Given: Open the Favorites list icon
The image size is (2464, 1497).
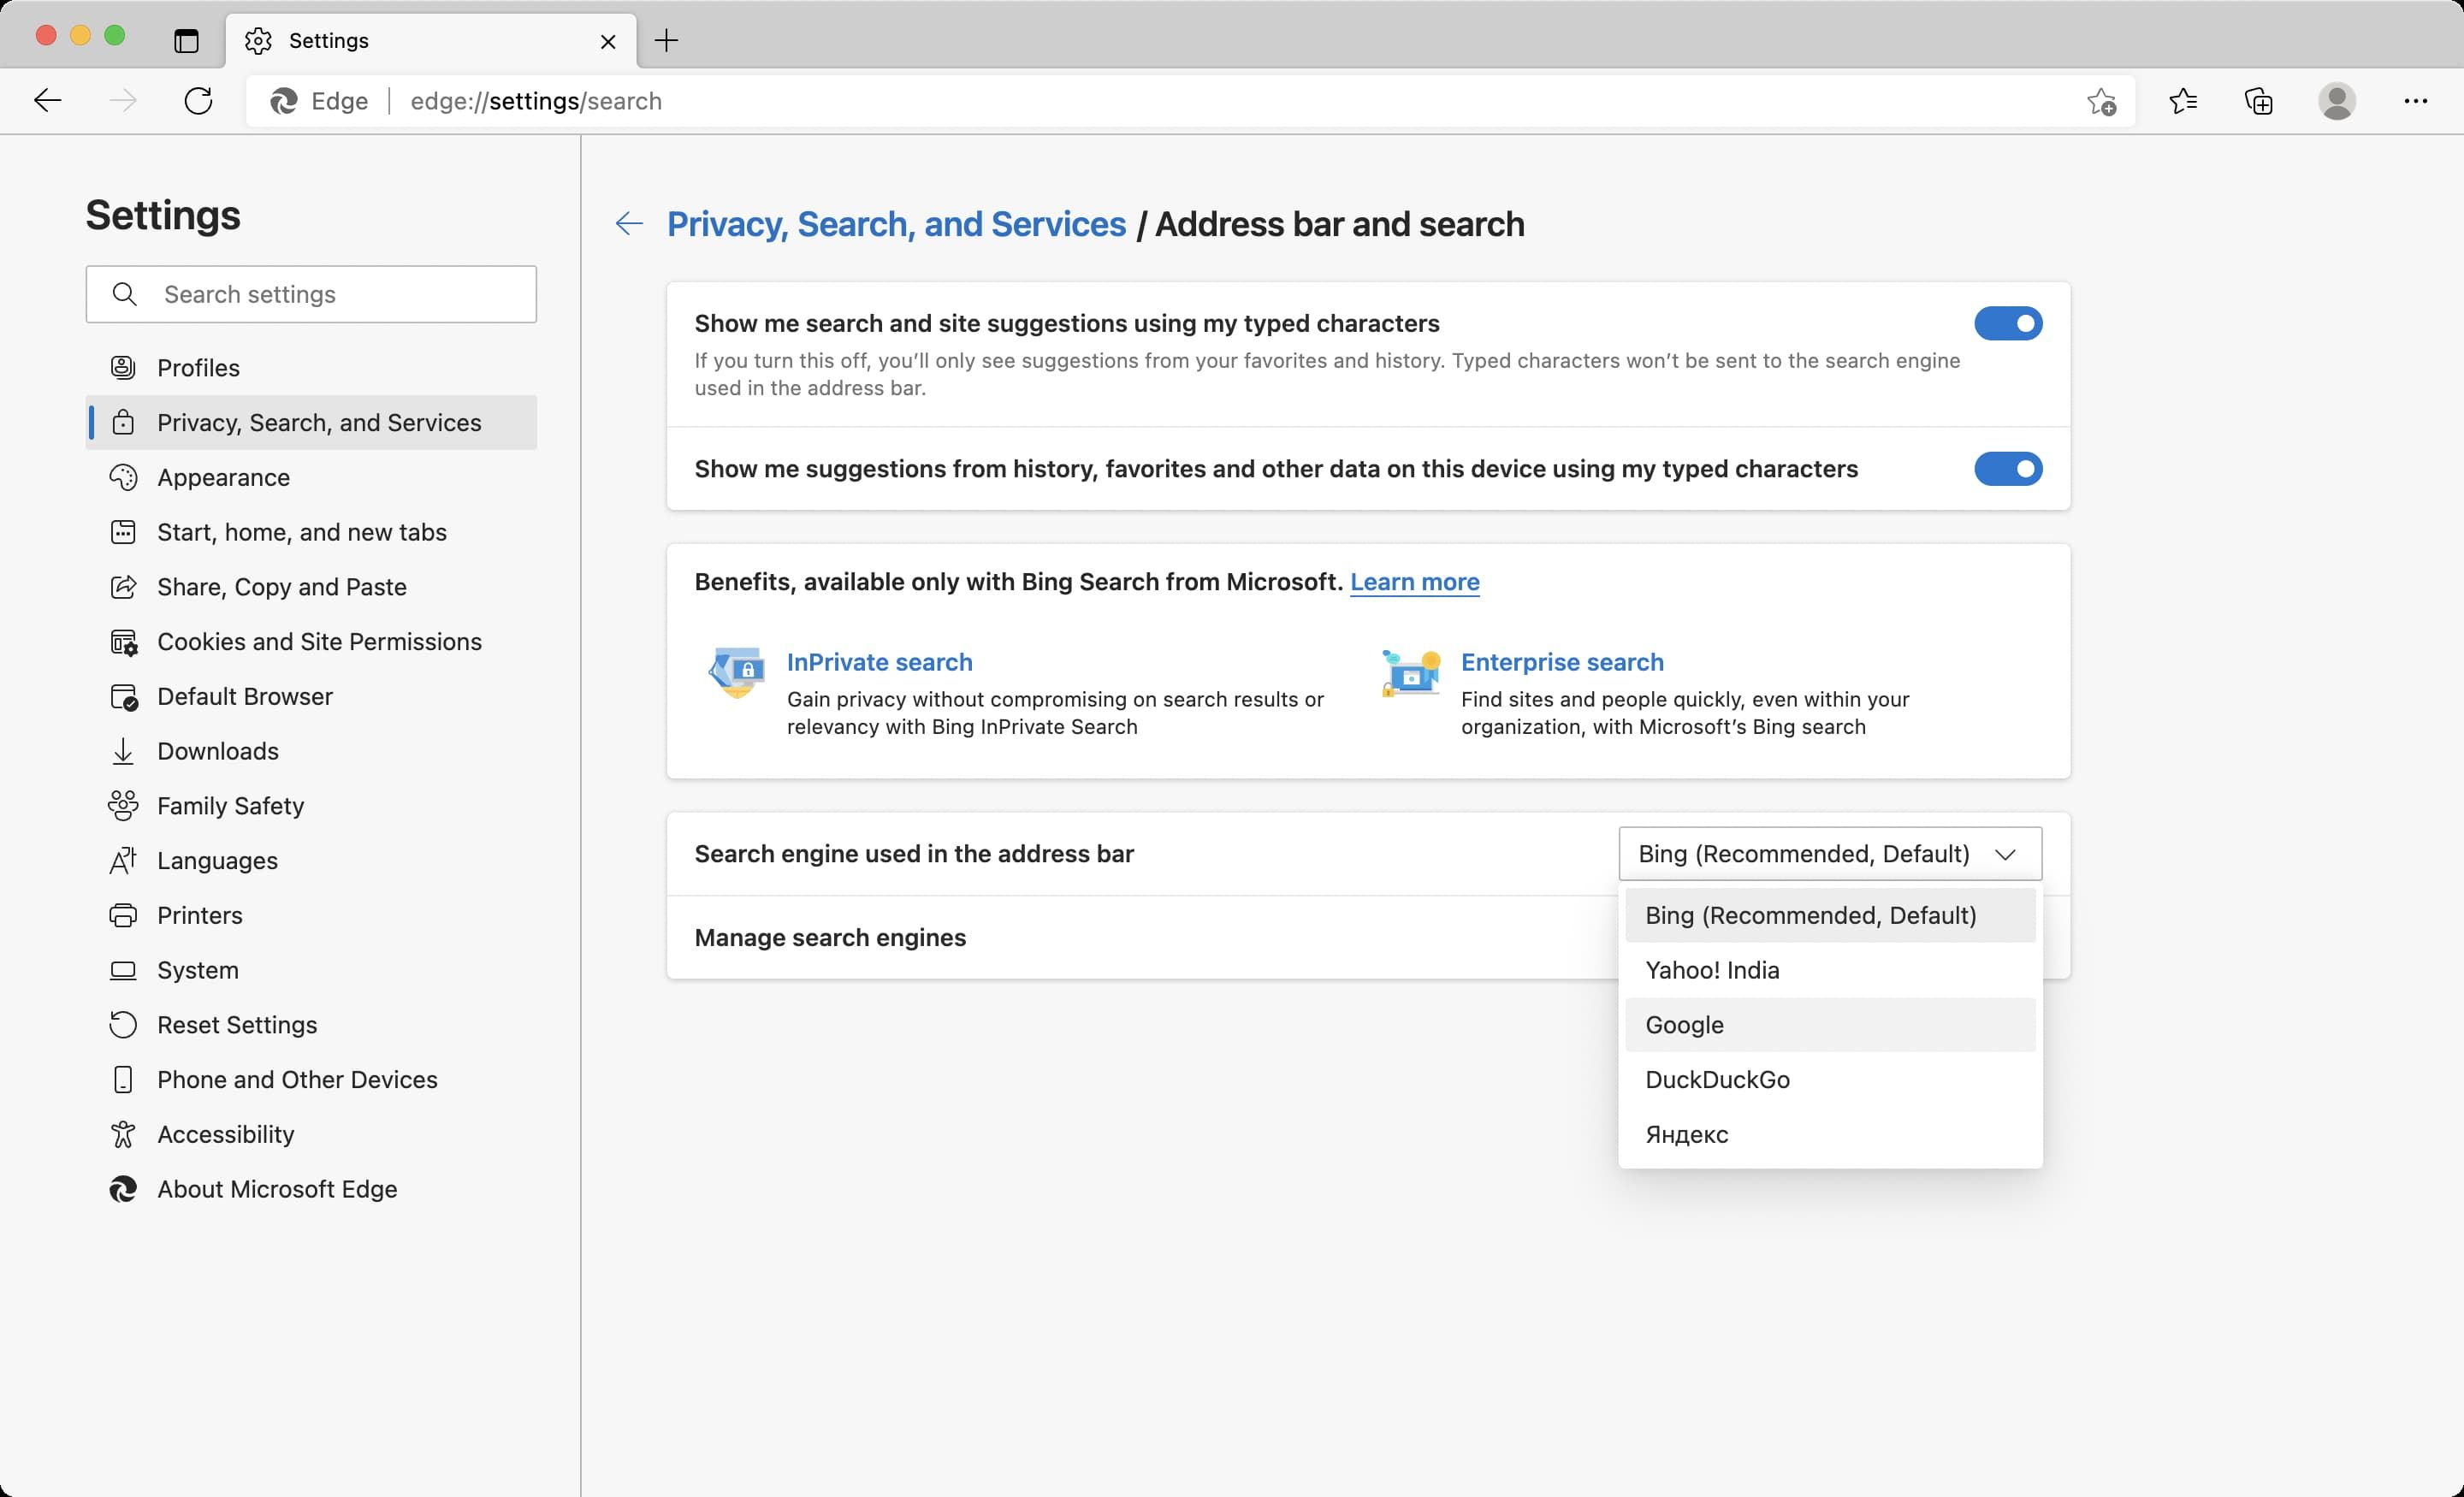Looking at the screenshot, I should [2183, 101].
